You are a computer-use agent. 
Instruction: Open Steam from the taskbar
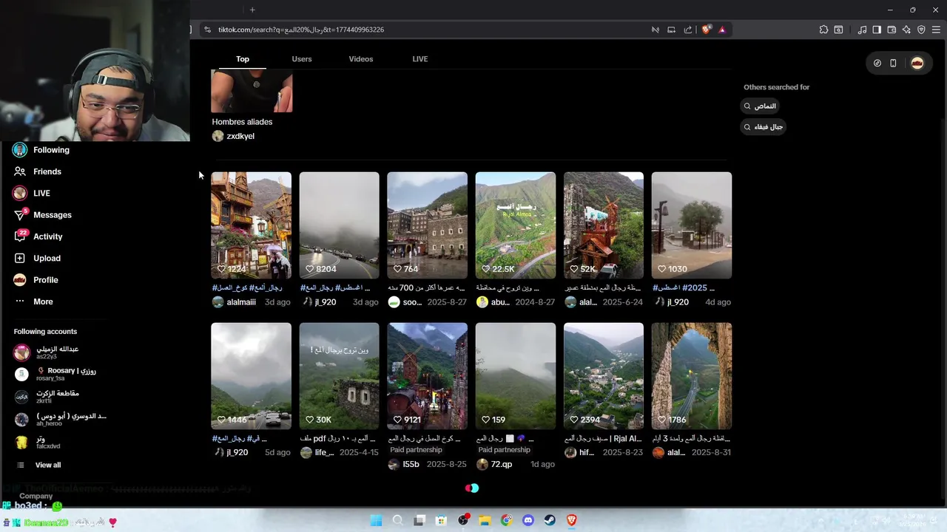click(550, 520)
